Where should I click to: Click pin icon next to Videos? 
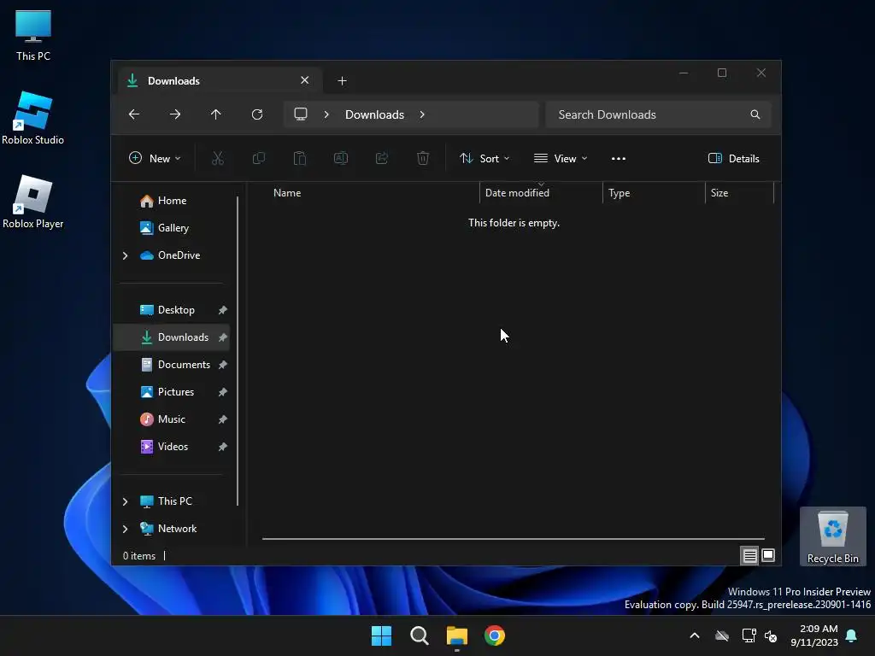[223, 447]
